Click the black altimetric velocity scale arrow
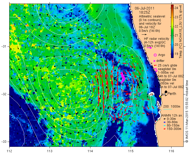The image size is (190, 154). [144, 34]
